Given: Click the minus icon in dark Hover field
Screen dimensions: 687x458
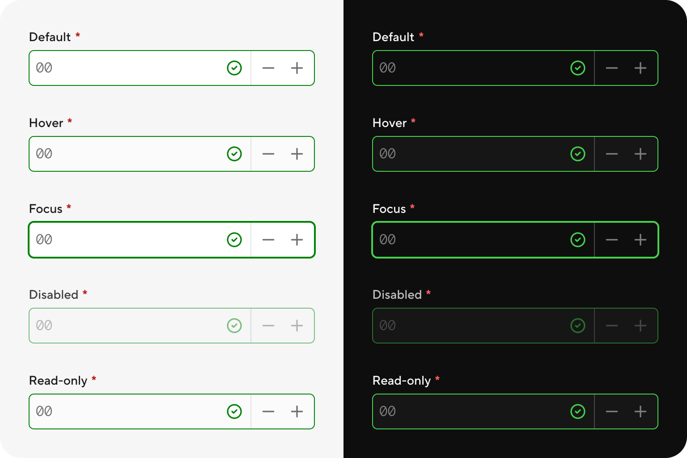Looking at the screenshot, I should point(612,154).
